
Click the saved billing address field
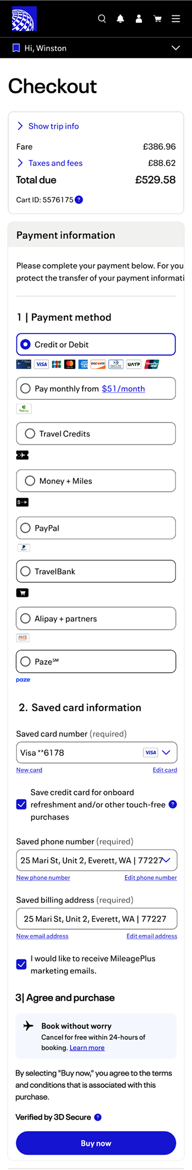pos(97,918)
